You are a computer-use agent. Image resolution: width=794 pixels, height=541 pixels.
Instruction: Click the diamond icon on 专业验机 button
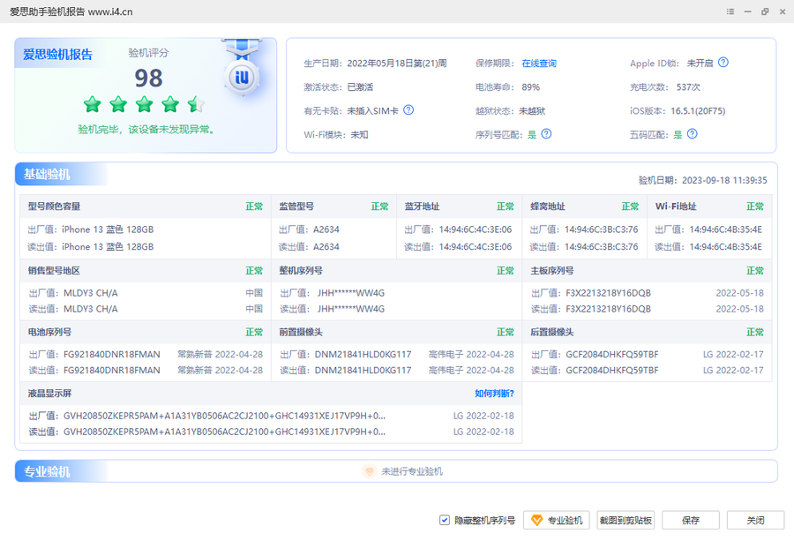coord(536,520)
